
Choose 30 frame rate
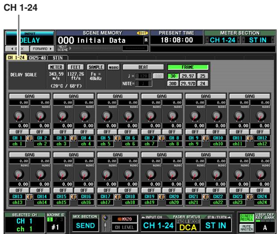(173, 76)
